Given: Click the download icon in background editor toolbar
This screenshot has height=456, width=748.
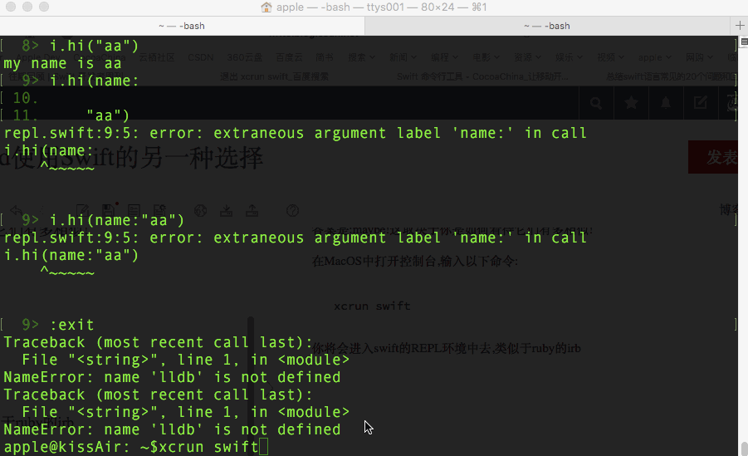Looking at the screenshot, I should click(x=226, y=211).
